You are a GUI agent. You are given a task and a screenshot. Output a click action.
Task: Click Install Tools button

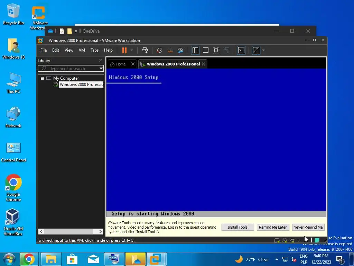point(237,227)
